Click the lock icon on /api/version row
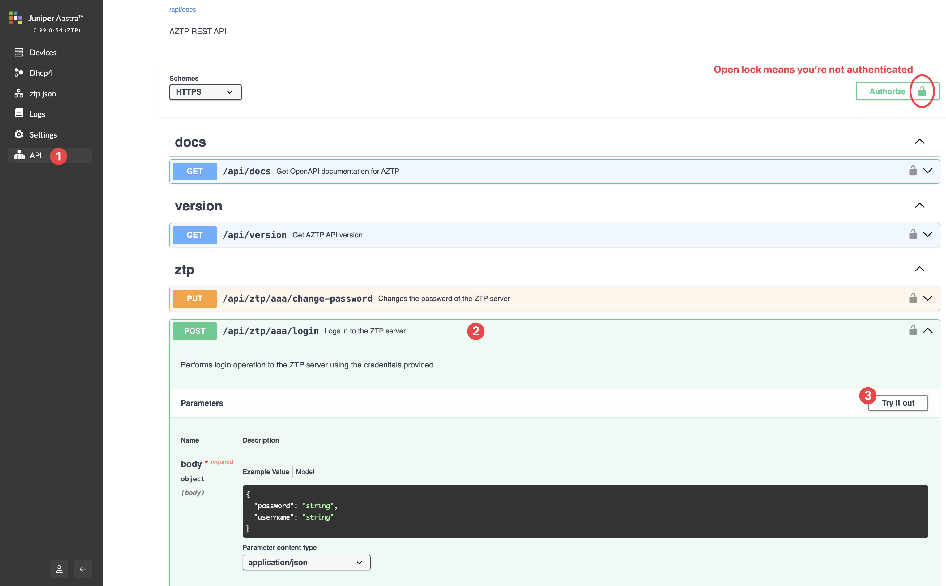 (x=913, y=235)
